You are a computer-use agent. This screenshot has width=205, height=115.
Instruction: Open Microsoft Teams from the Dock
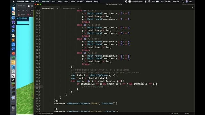tap(13, 27)
